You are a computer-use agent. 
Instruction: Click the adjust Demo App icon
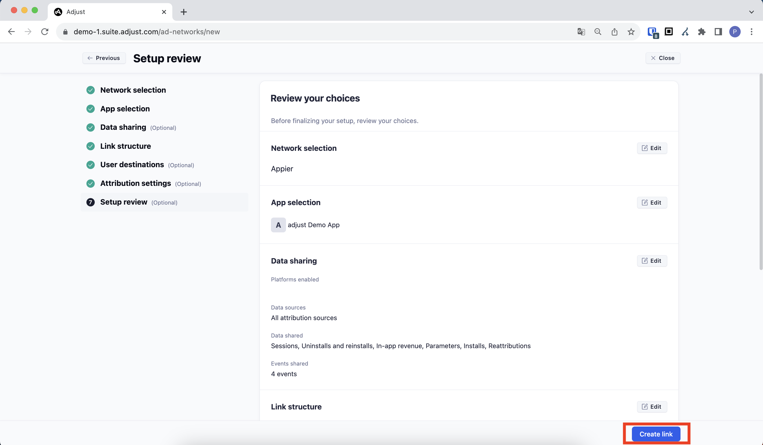point(278,225)
